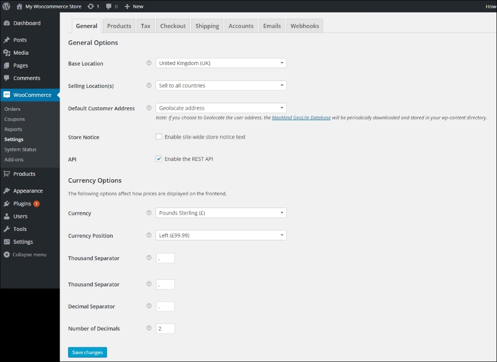Image resolution: width=497 pixels, height=362 pixels.
Task: Click the help icon beside Currency
Action: point(149,213)
